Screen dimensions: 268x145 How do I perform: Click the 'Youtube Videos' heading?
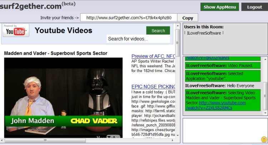pyautogui.click(x=63, y=31)
